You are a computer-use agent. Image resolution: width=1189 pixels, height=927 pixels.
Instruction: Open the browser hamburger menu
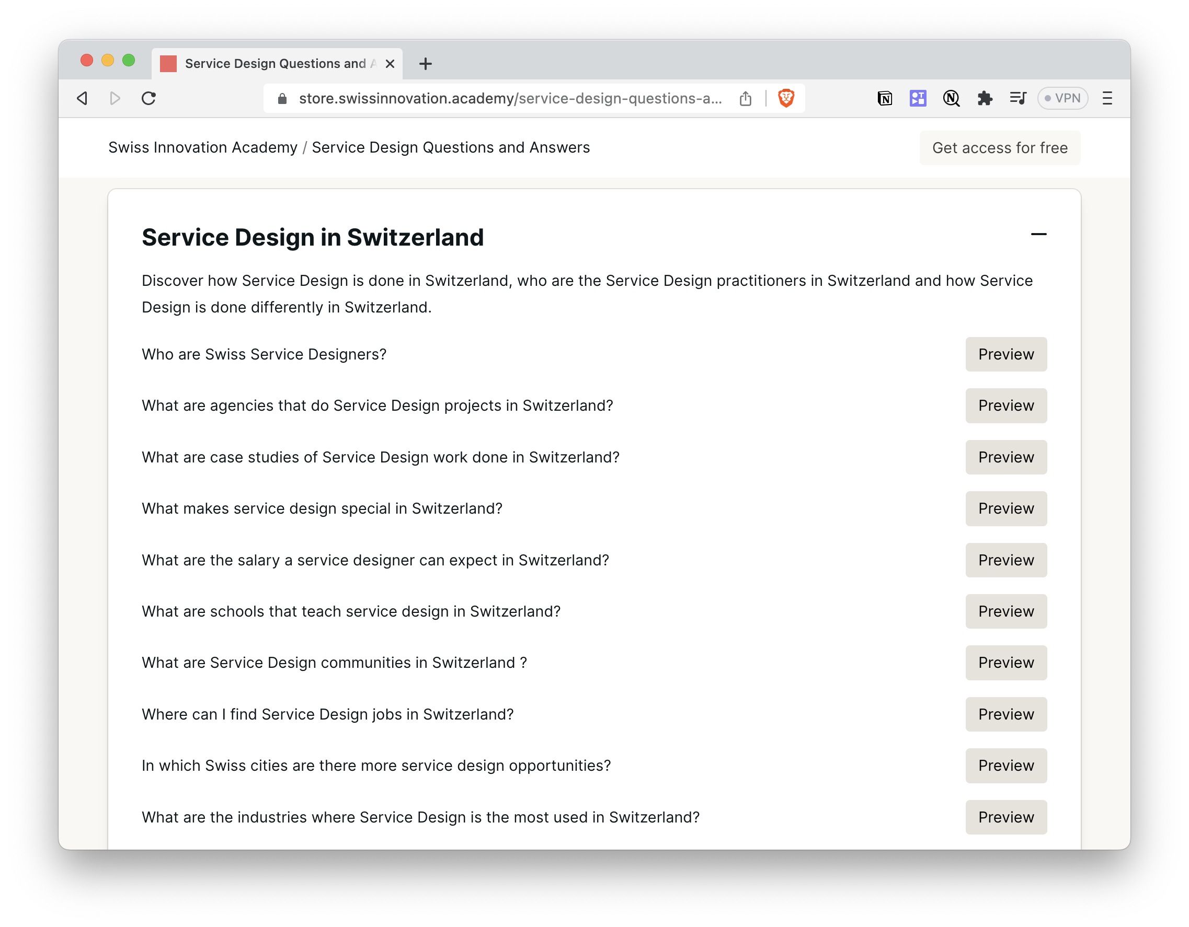tap(1108, 98)
